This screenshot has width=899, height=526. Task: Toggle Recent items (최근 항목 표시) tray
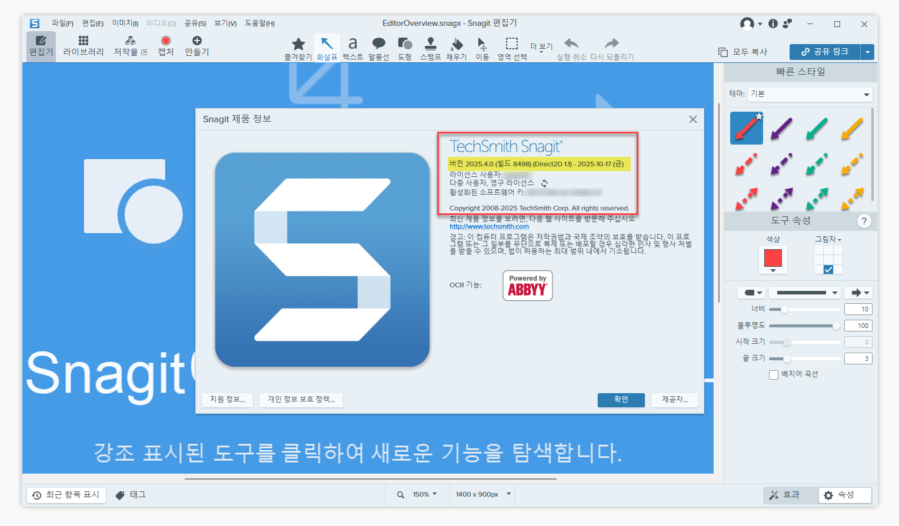[x=66, y=495]
